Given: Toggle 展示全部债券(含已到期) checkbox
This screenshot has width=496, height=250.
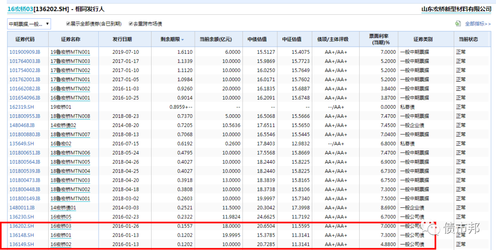Looking at the screenshot, I should click(x=68, y=24).
